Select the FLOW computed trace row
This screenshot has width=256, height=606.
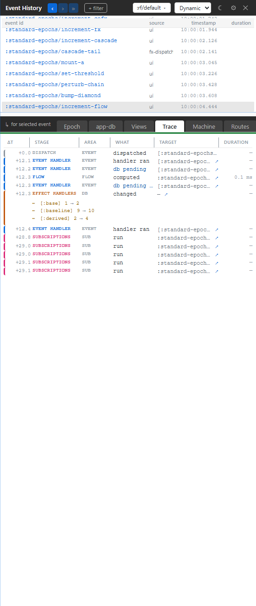129,178
